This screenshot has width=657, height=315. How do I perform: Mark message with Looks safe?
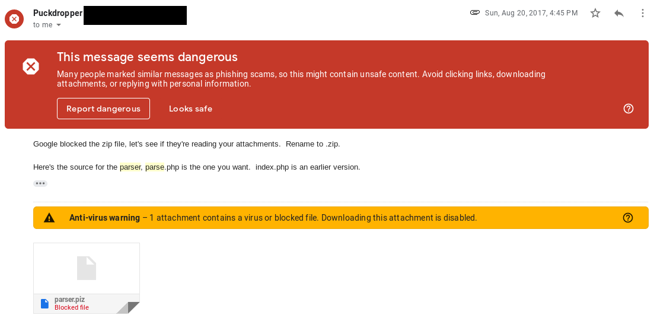coord(190,109)
